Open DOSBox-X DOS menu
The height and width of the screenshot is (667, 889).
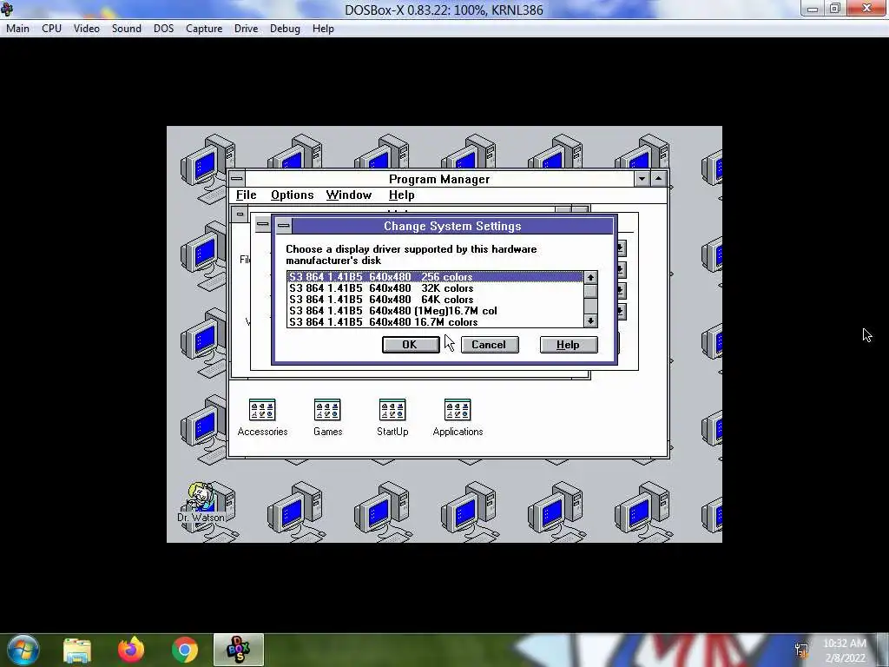pyautogui.click(x=164, y=29)
